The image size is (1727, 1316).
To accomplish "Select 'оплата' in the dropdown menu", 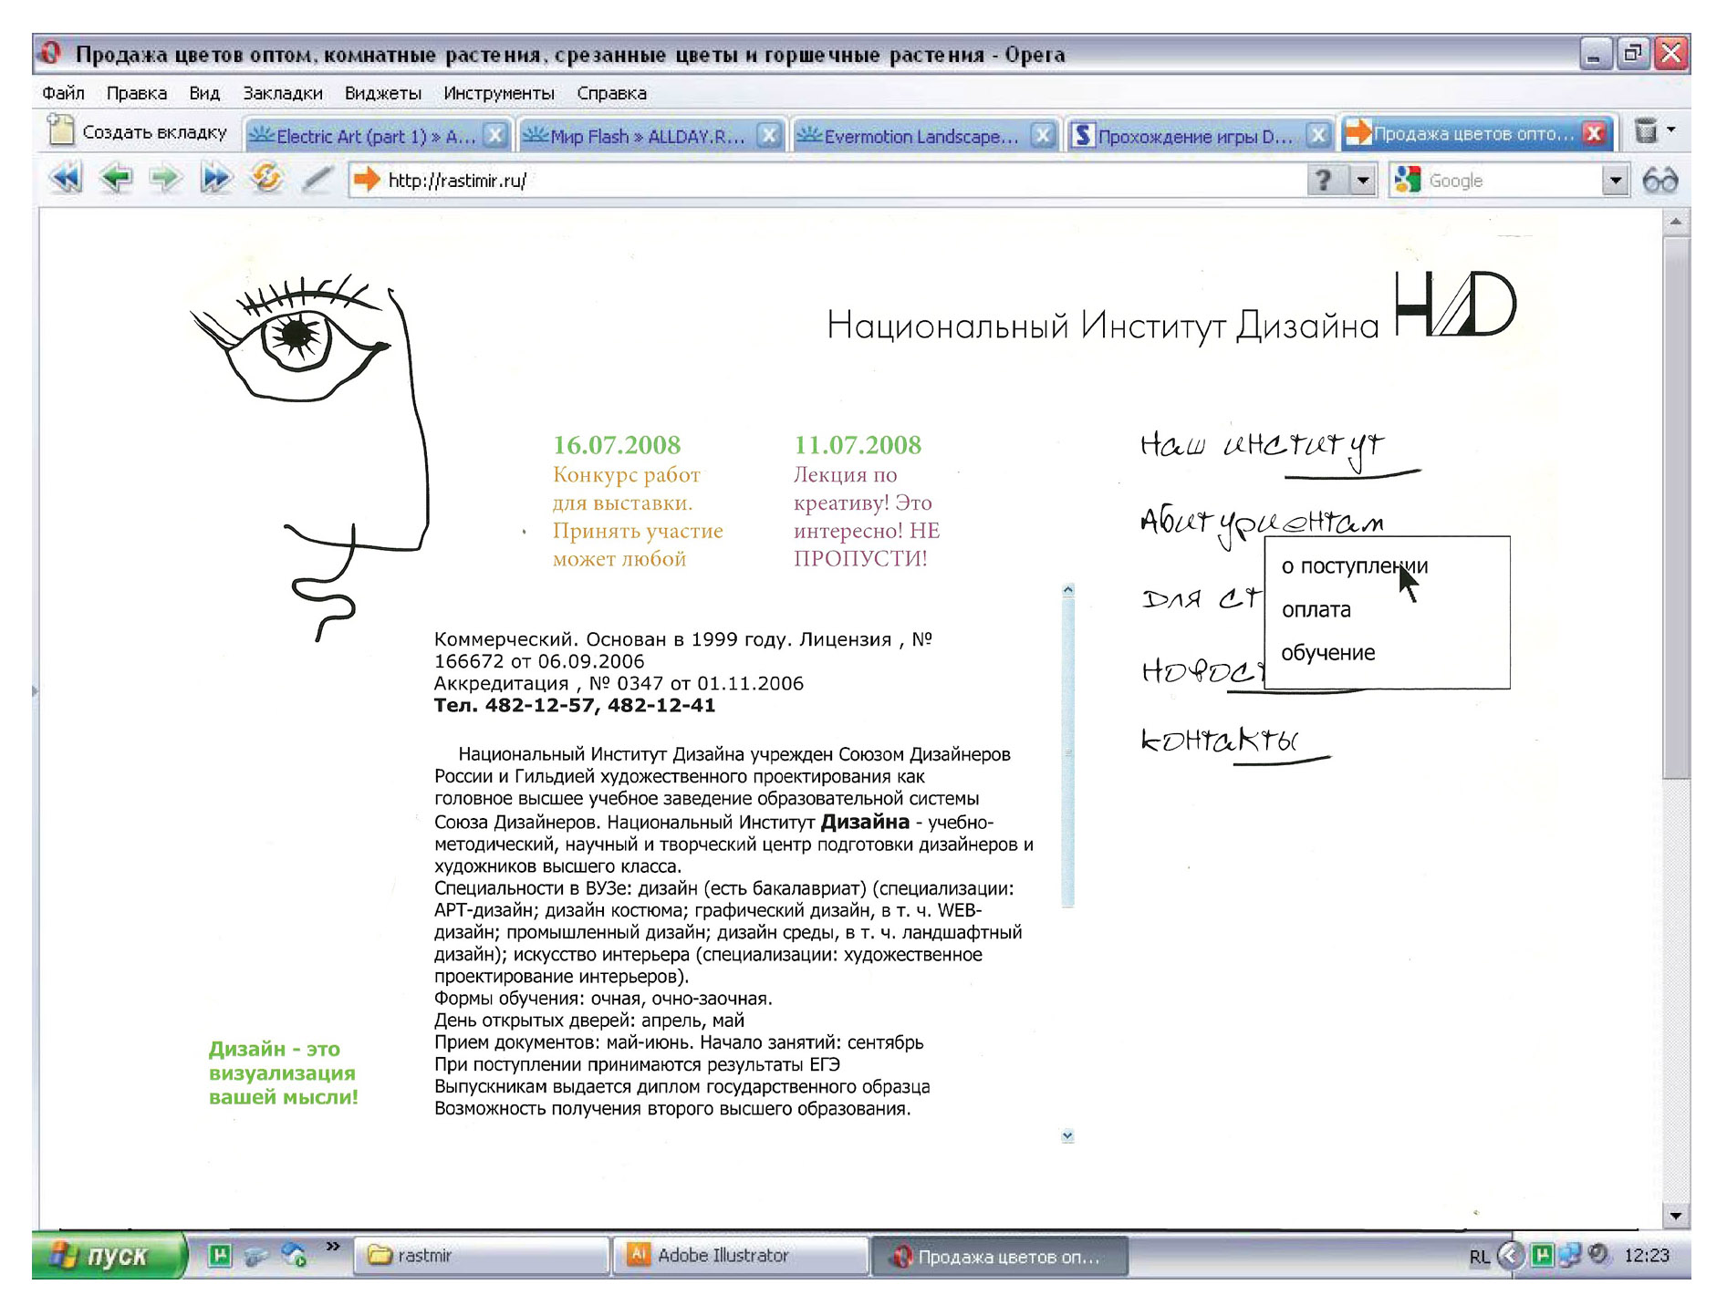I will [x=1316, y=610].
